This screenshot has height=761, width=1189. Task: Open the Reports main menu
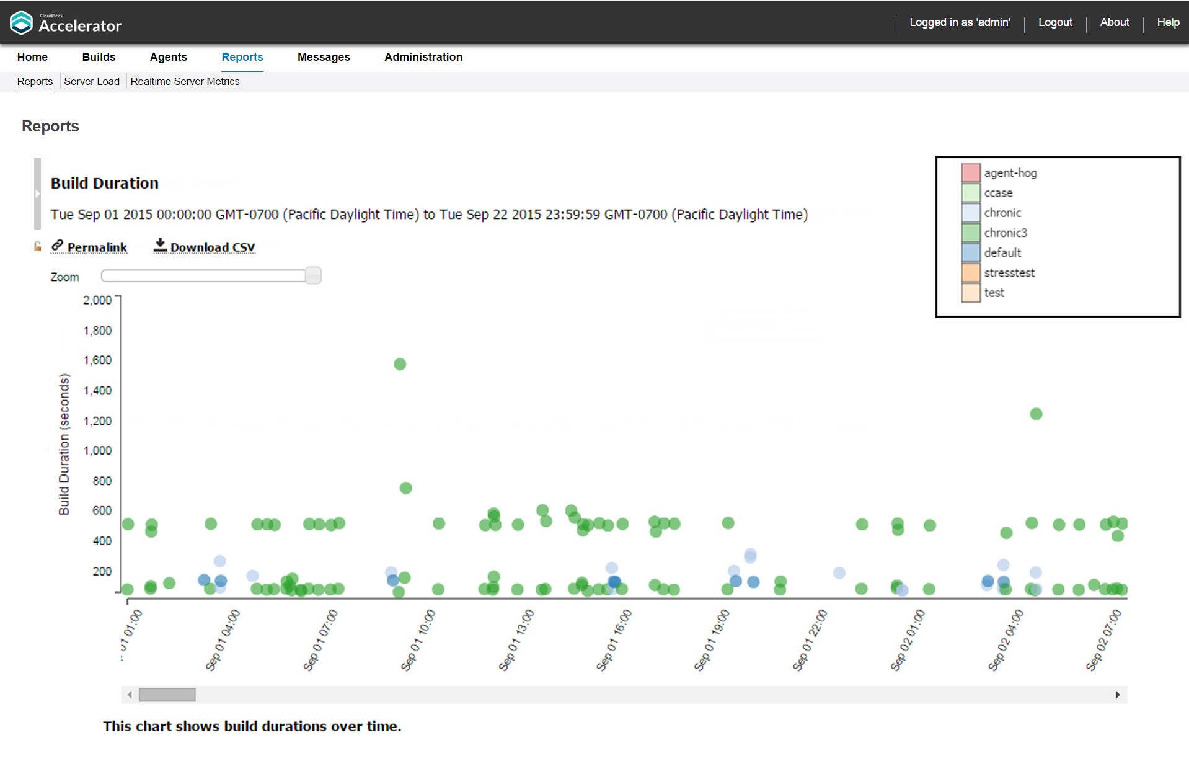pos(242,57)
